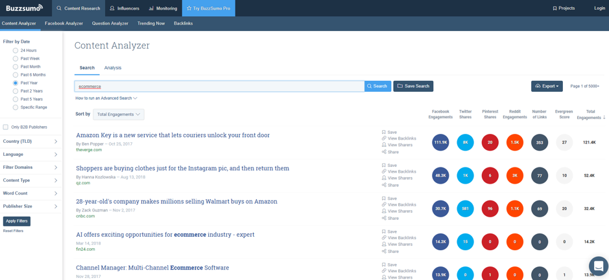Click the ecommerce search input field
The height and width of the screenshot is (280, 609).
(x=219, y=86)
